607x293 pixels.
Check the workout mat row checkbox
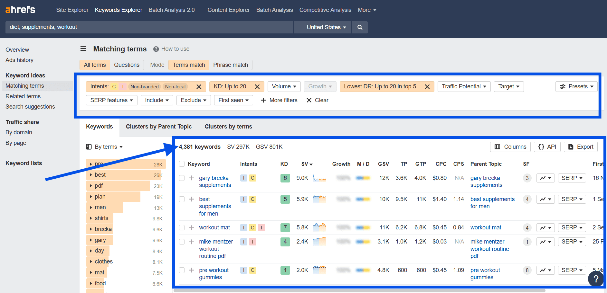[182, 227]
